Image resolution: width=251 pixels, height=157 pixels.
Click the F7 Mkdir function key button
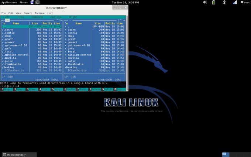click(82, 89)
